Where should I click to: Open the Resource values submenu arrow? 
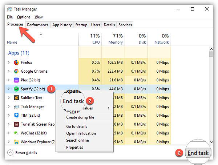[109, 108]
